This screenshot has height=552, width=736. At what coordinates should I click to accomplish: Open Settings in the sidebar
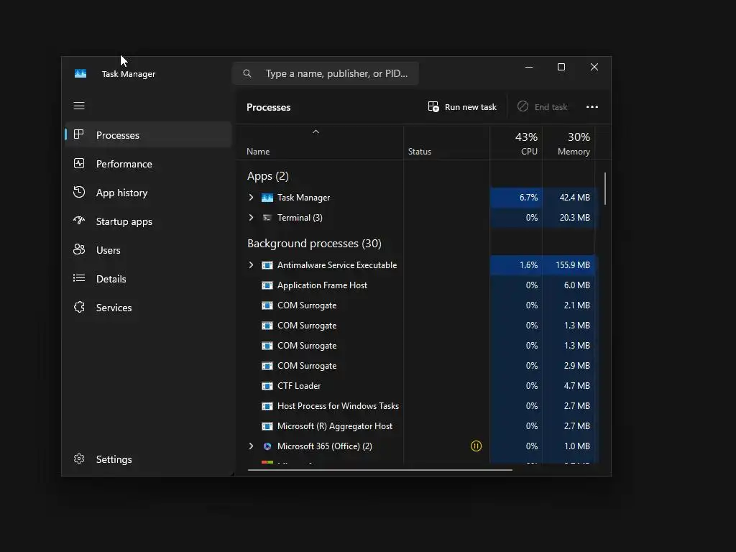(x=148, y=459)
